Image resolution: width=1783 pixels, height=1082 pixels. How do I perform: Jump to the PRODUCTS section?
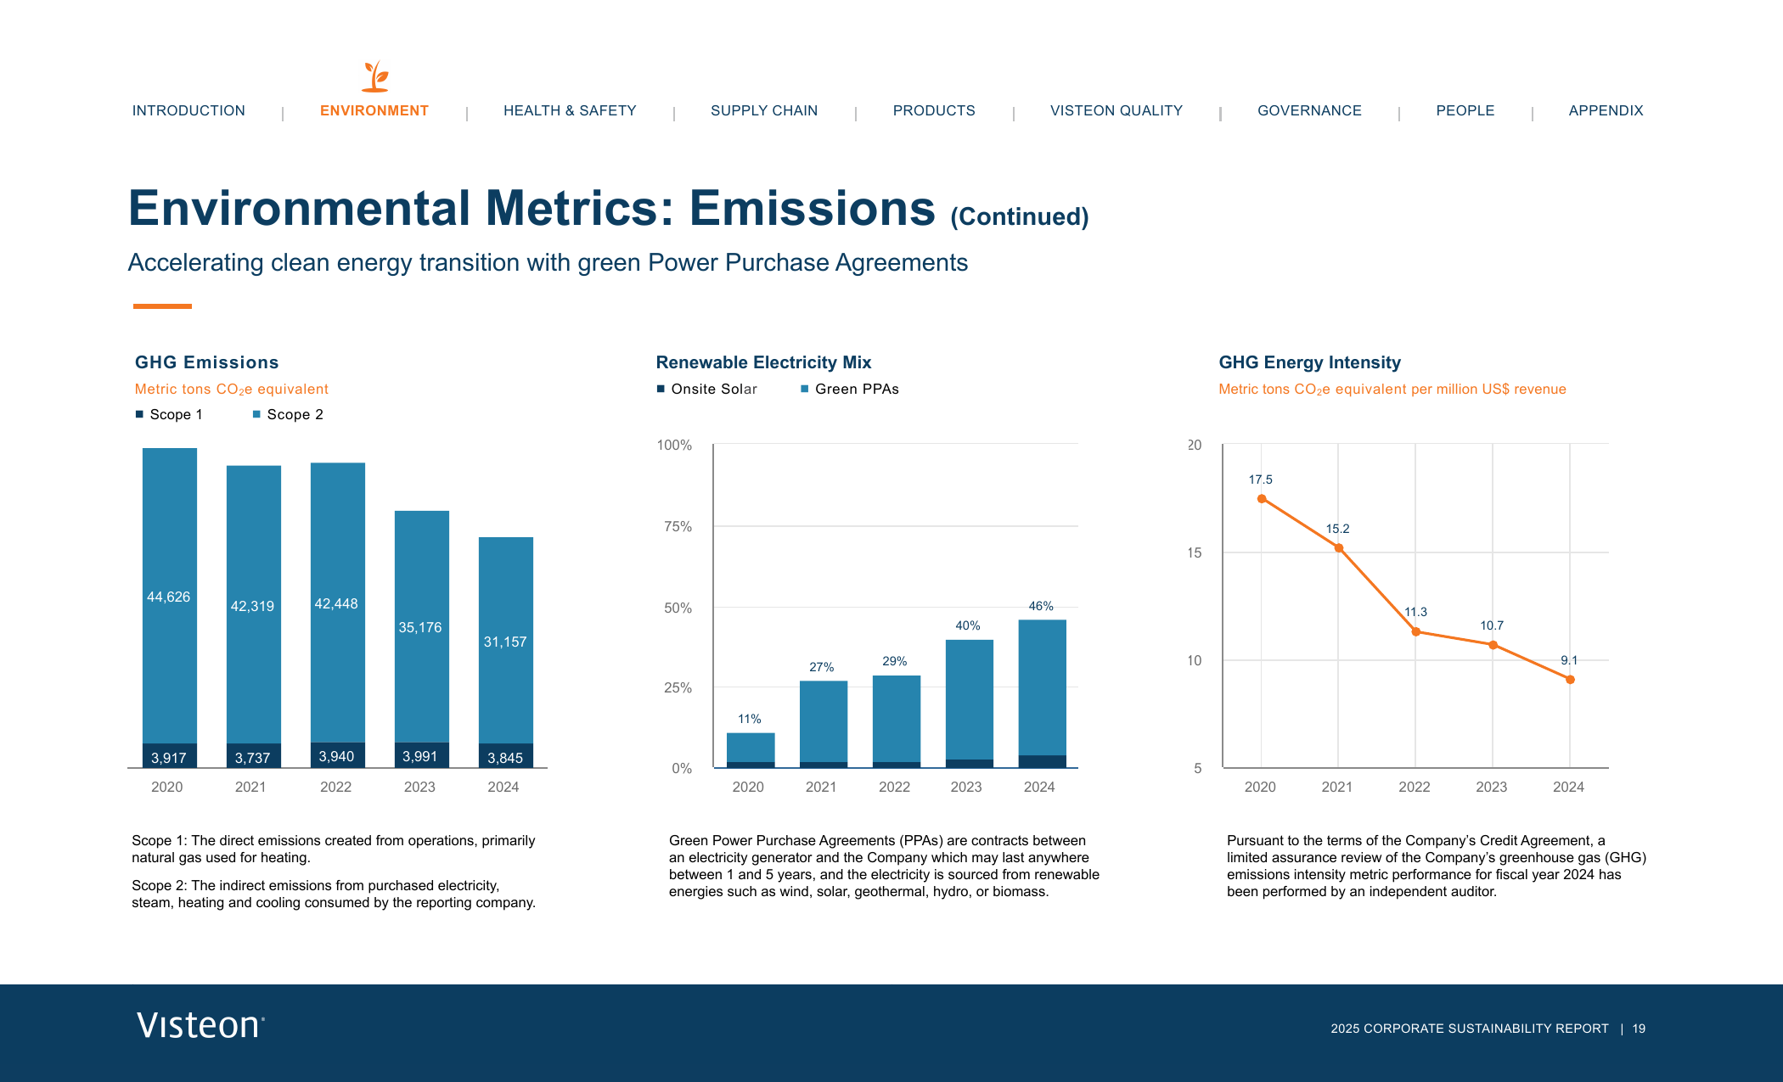coord(934,110)
